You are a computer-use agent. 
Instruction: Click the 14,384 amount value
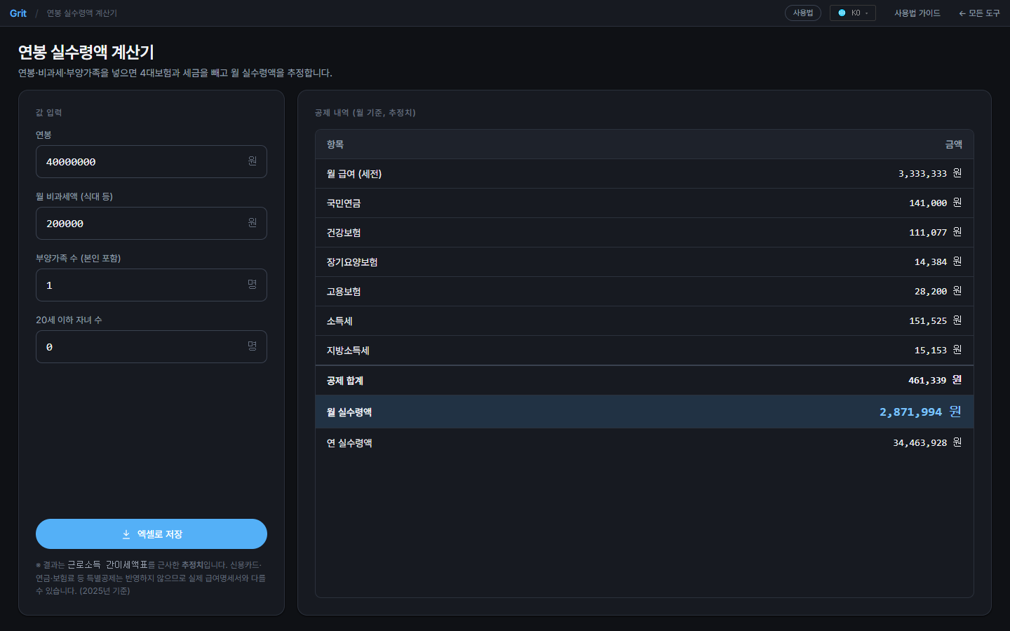pyautogui.click(x=931, y=262)
